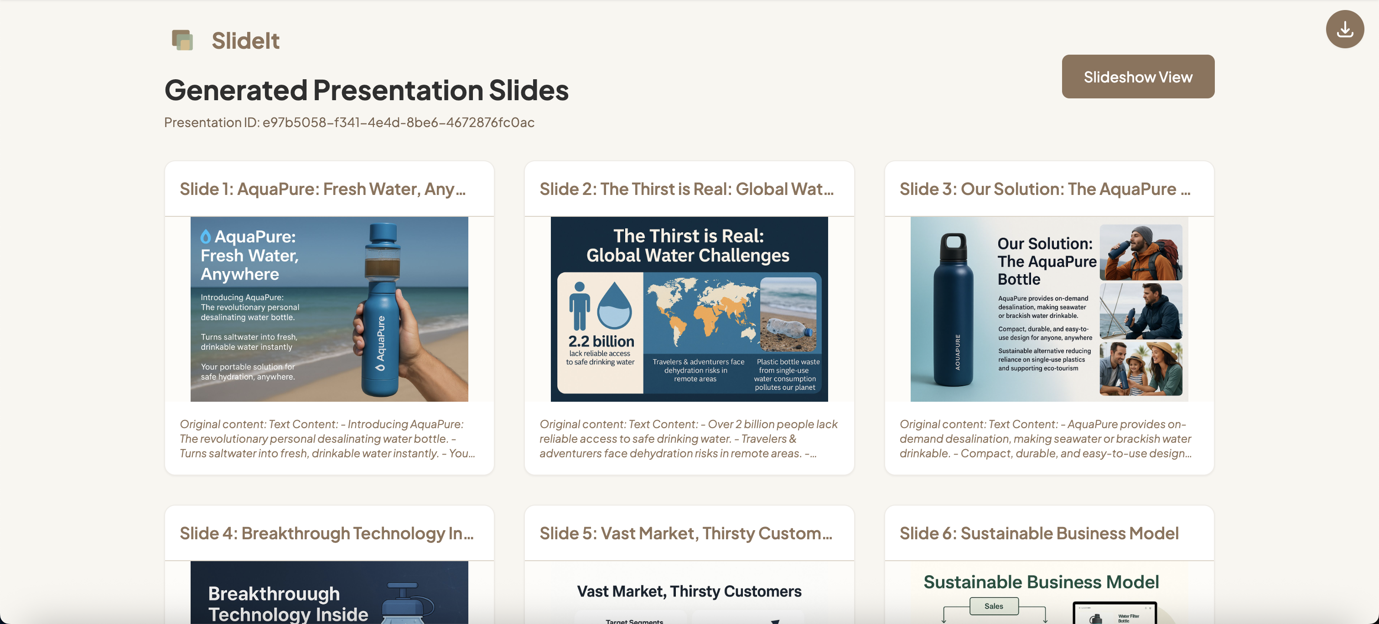Open Slide 2 Global Water Challenges thumbnail
1379x624 pixels.
click(x=689, y=309)
